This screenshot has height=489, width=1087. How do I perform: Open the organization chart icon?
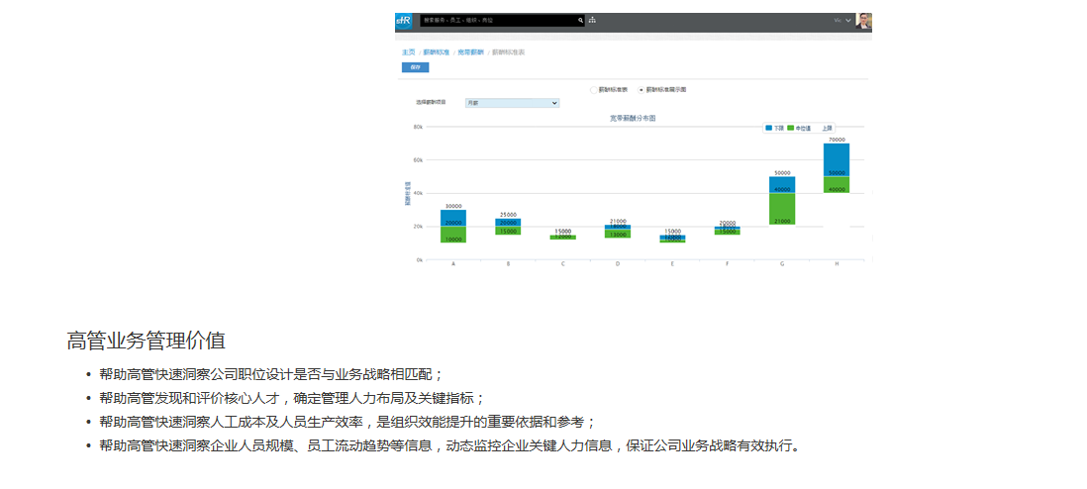(x=593, y=20)
